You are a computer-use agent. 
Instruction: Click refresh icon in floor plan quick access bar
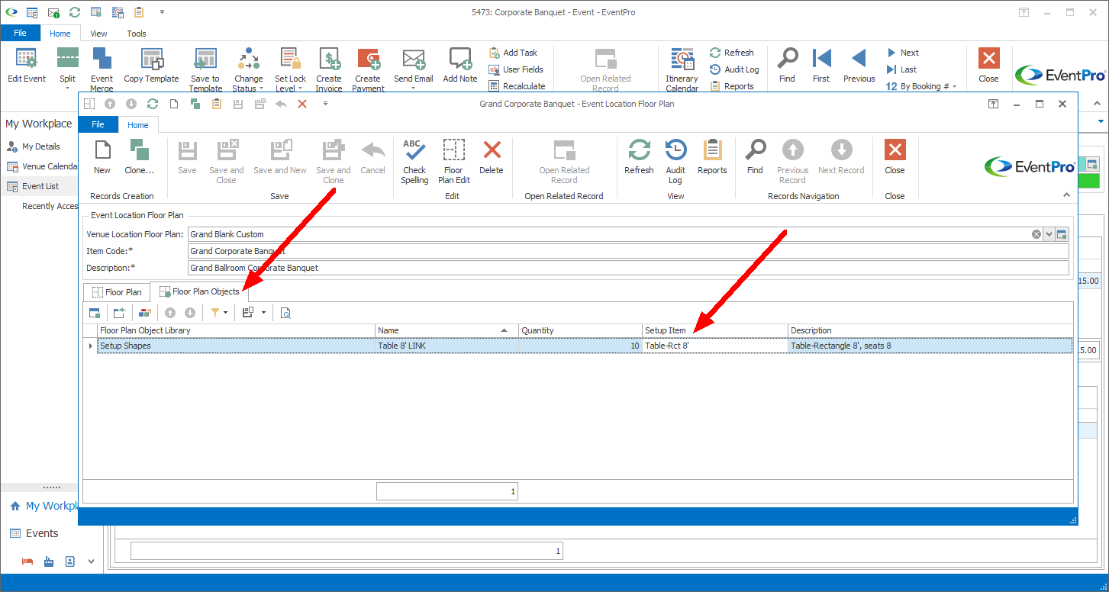pyautogui.click(x=153, y=104)
